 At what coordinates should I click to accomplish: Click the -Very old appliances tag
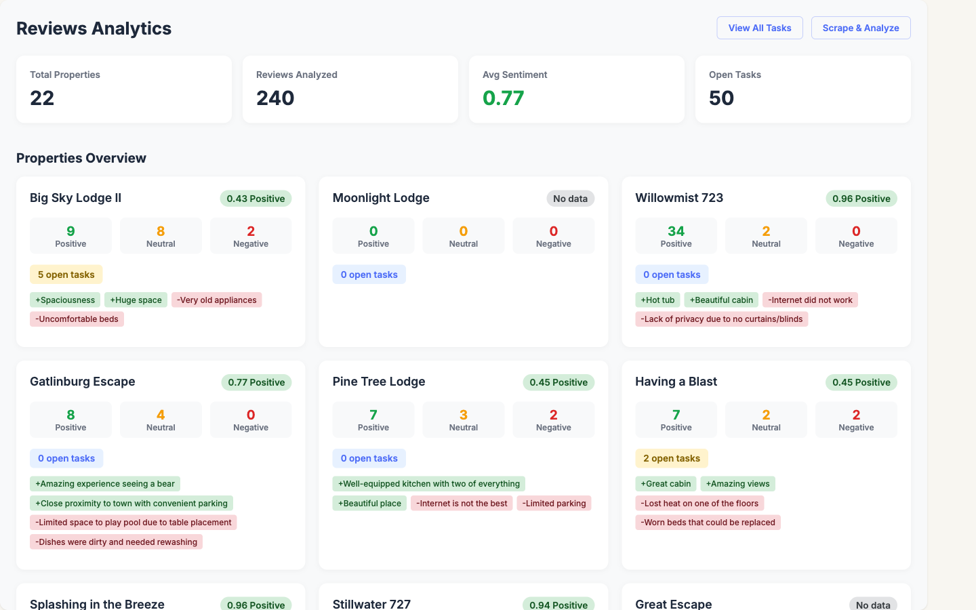(x=217, y=300)
